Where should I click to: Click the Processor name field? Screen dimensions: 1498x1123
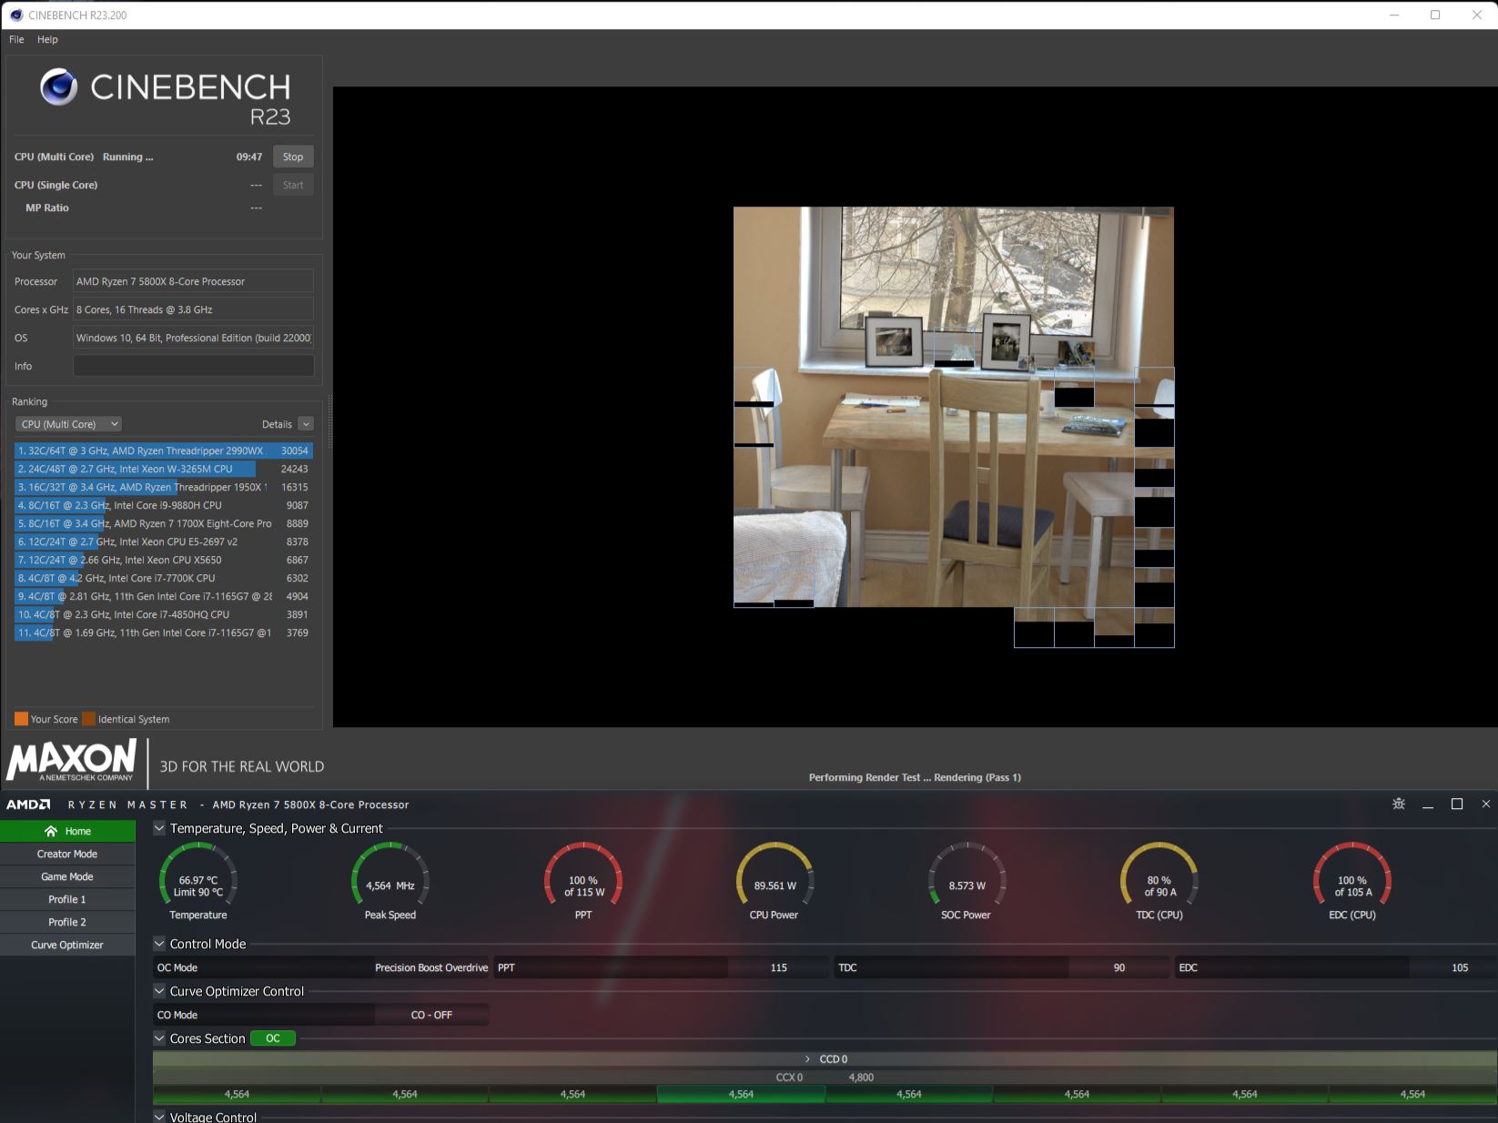[x=193, y=281]
